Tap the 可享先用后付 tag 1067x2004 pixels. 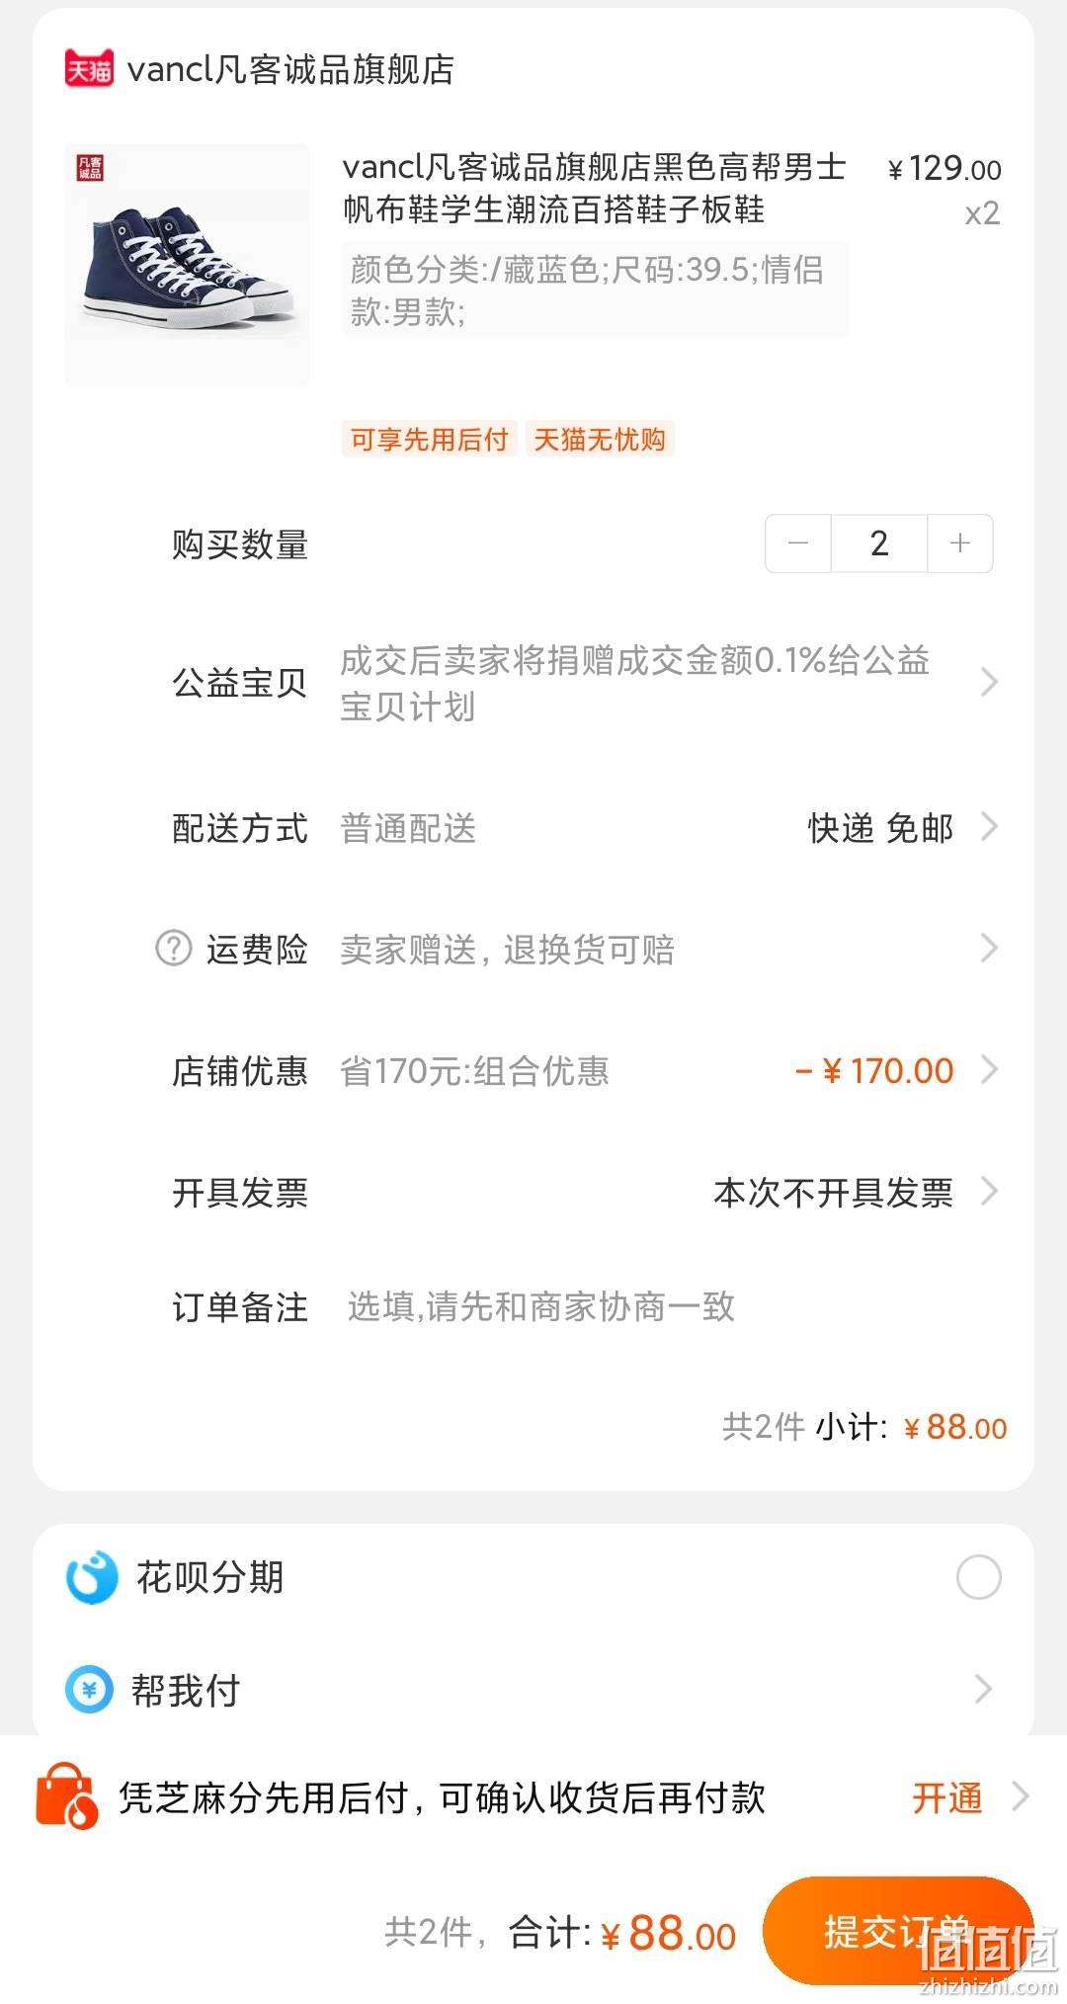tap(429, 439)
